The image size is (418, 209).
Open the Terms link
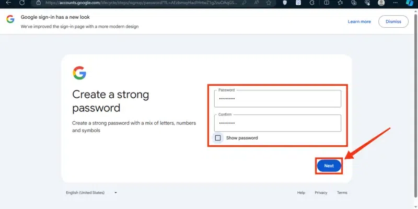point(342,192)
